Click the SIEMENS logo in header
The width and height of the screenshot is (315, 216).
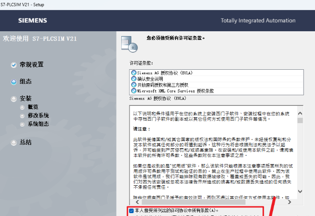click(32, 21)
